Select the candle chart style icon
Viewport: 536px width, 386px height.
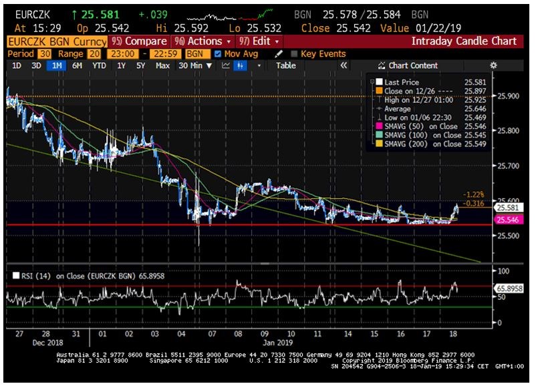pyautogui.click(x=239, y=65)
